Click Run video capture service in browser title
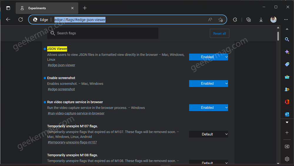The image size is (294, 166). (75, 102)
